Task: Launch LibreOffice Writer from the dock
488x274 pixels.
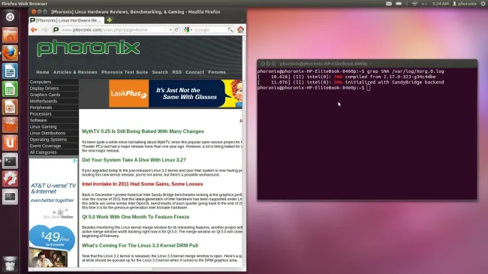Action: pyautogui.click(x=10, y=71)
